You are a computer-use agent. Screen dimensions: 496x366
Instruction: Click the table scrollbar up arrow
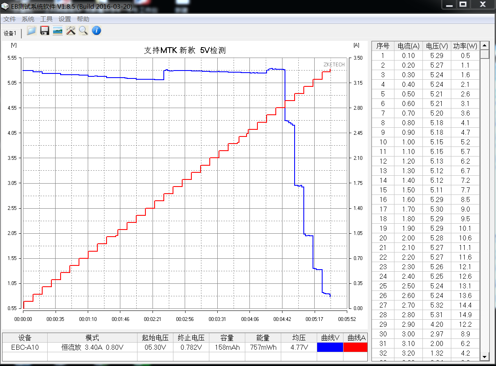point(484,46)
